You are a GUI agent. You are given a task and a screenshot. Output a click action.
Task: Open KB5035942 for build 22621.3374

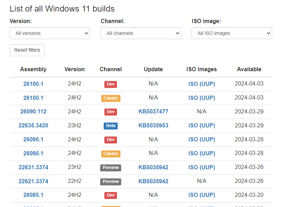click(153, 181)
